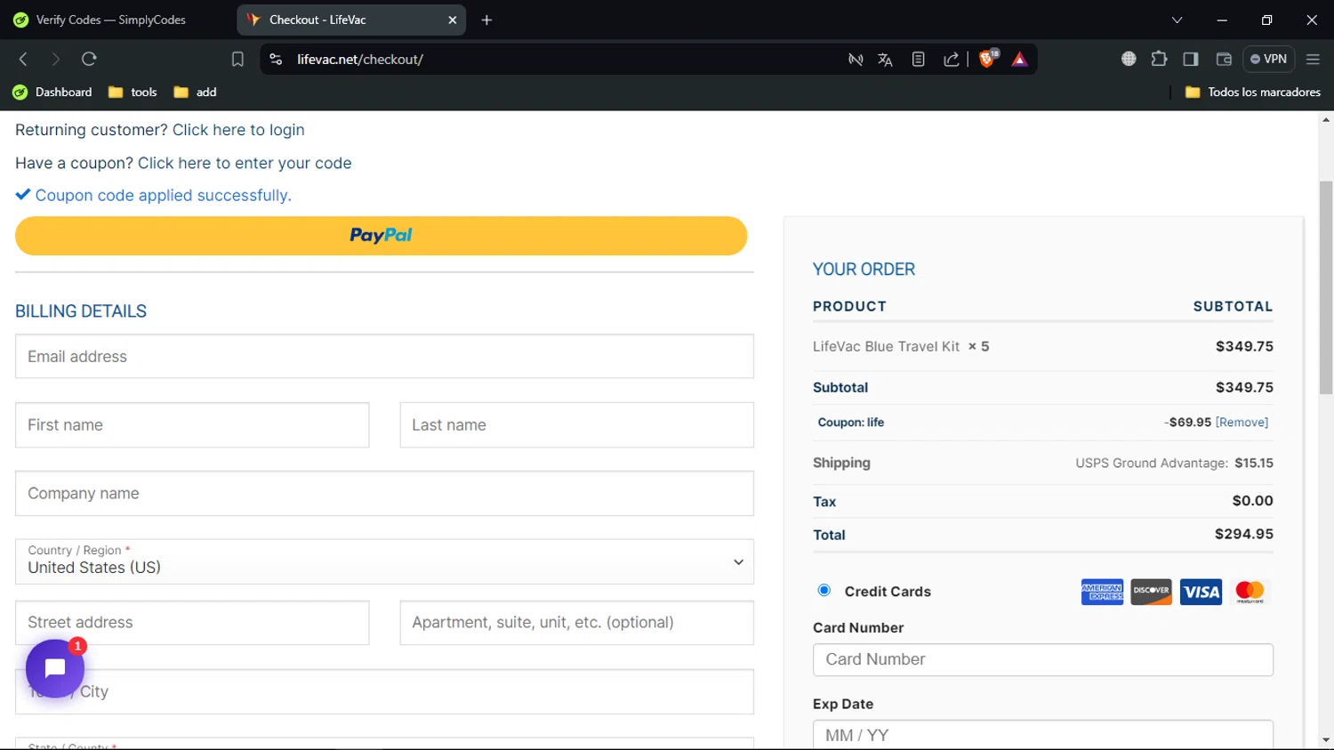This screenshot has width=1334, height=750.
Task: Click the American Express card logo
Action: pyautogui.click(x=1102, y=592)
